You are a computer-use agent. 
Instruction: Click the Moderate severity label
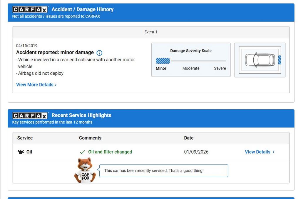click(191, 68)
